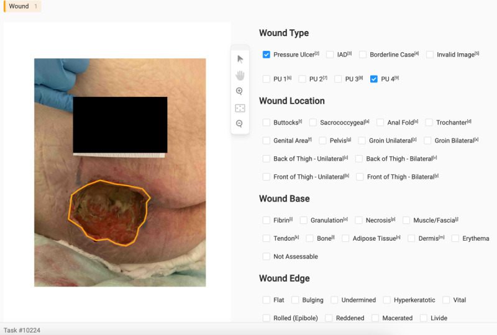
Task: Check the Trochanter location box
Action: pos(429,122)
